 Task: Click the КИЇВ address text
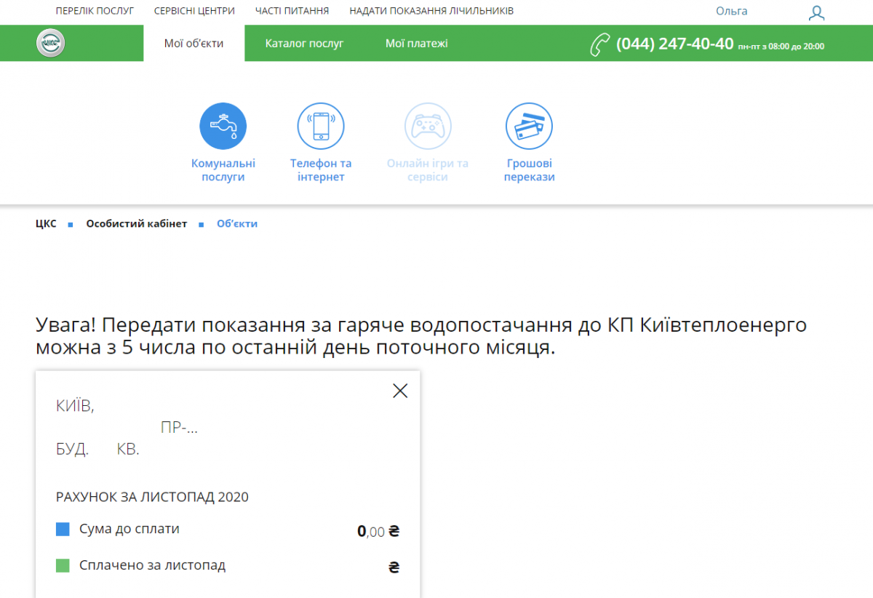[75, 407]
